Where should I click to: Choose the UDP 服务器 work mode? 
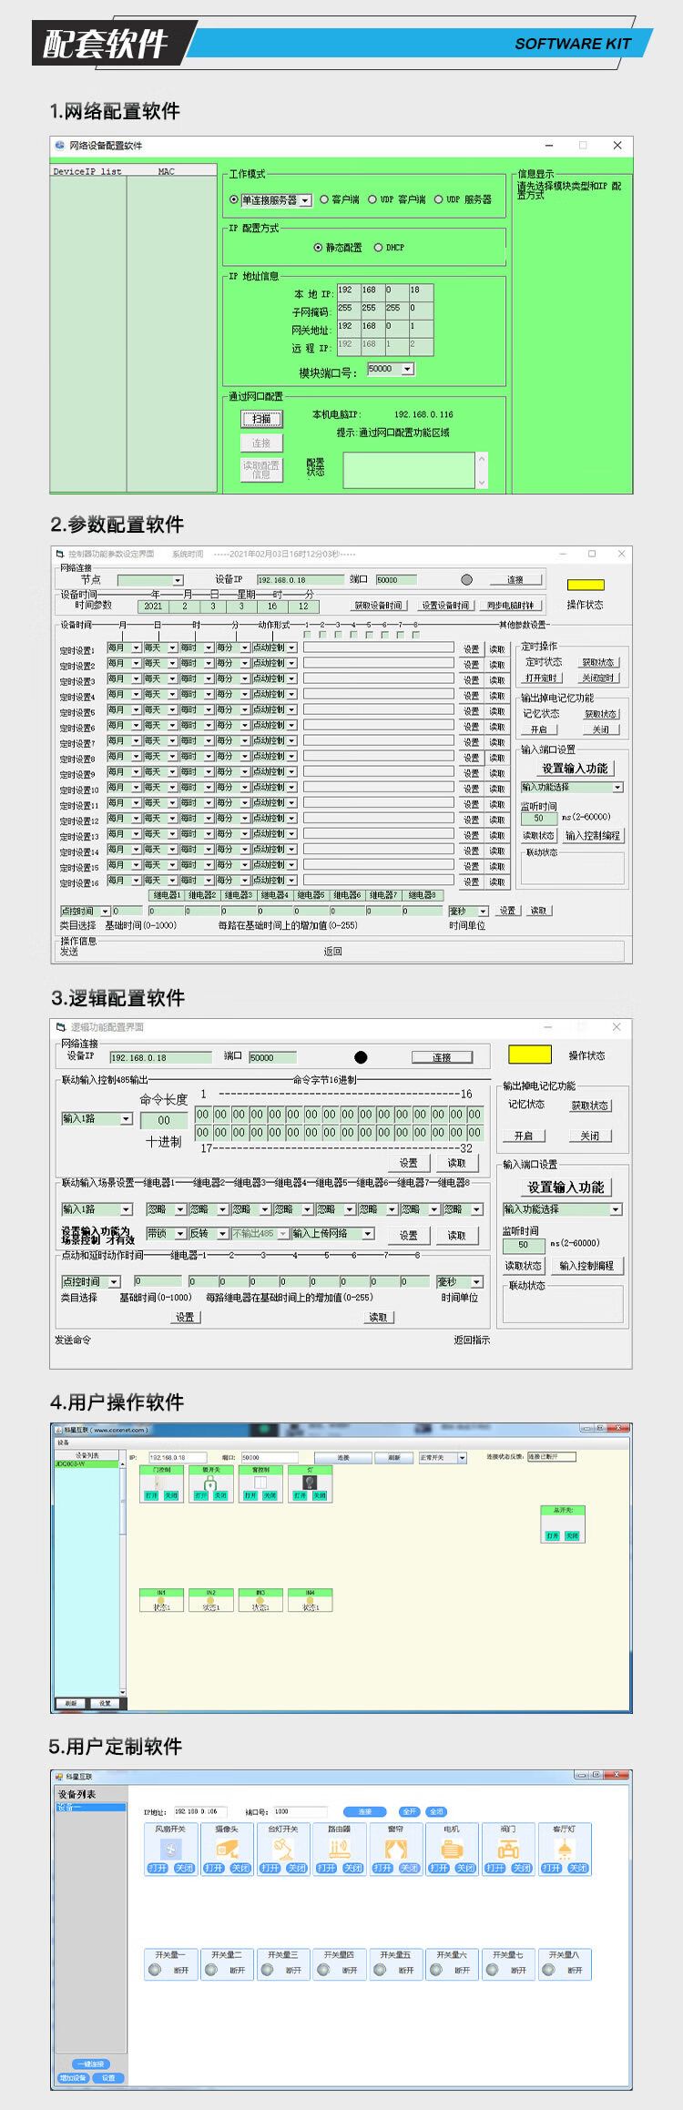point(439,199)
